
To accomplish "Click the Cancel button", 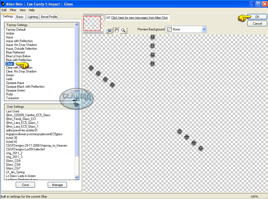I will click(x=257, y=23).
